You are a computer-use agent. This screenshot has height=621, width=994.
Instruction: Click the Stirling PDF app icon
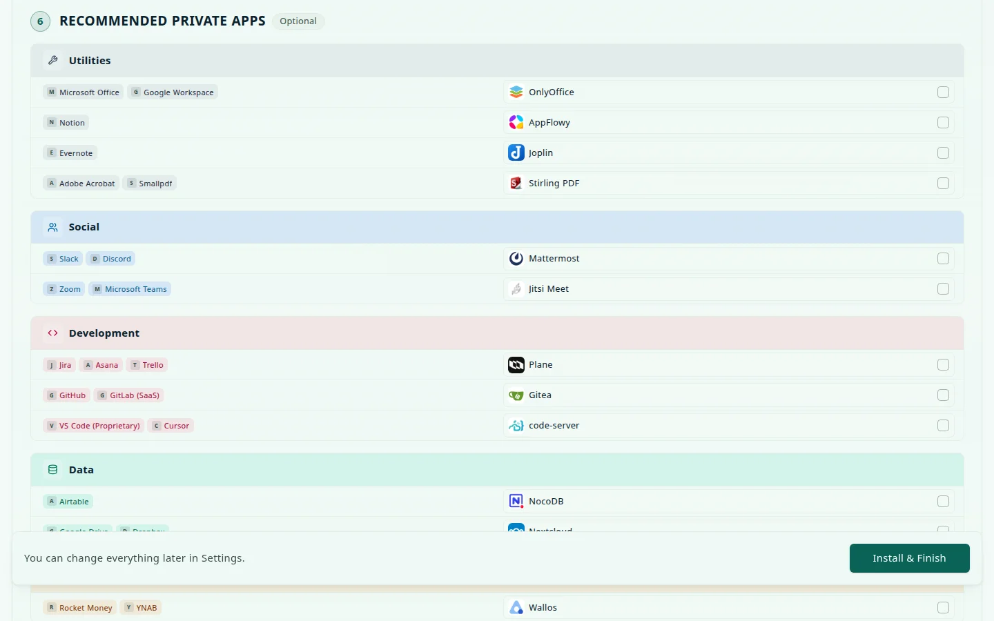pyautogui.click(x=516, y=183)
